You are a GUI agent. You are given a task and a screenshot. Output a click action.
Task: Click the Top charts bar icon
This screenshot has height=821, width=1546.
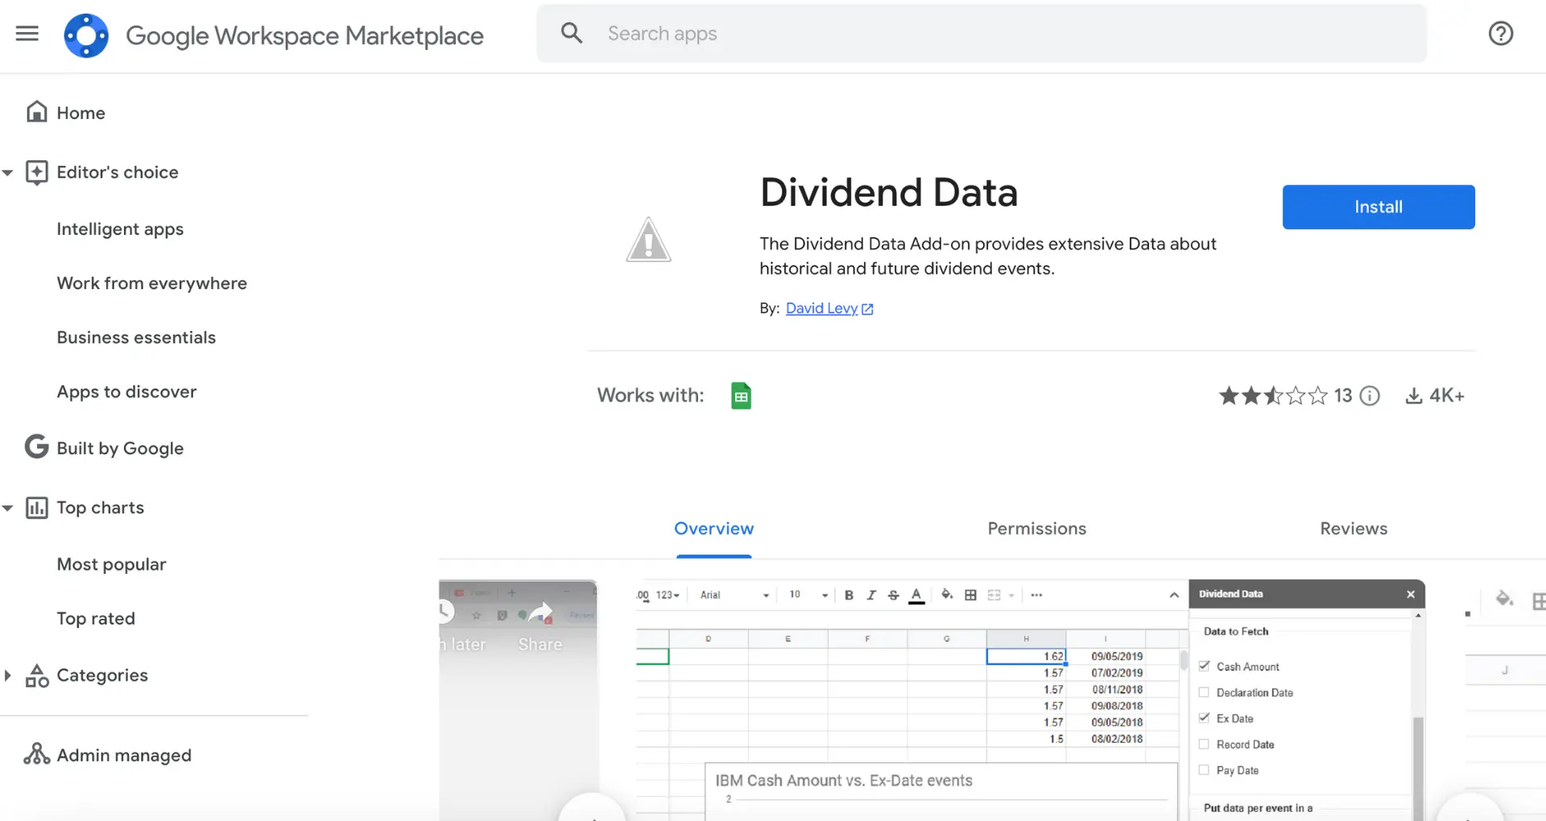[x=37, y=507]
